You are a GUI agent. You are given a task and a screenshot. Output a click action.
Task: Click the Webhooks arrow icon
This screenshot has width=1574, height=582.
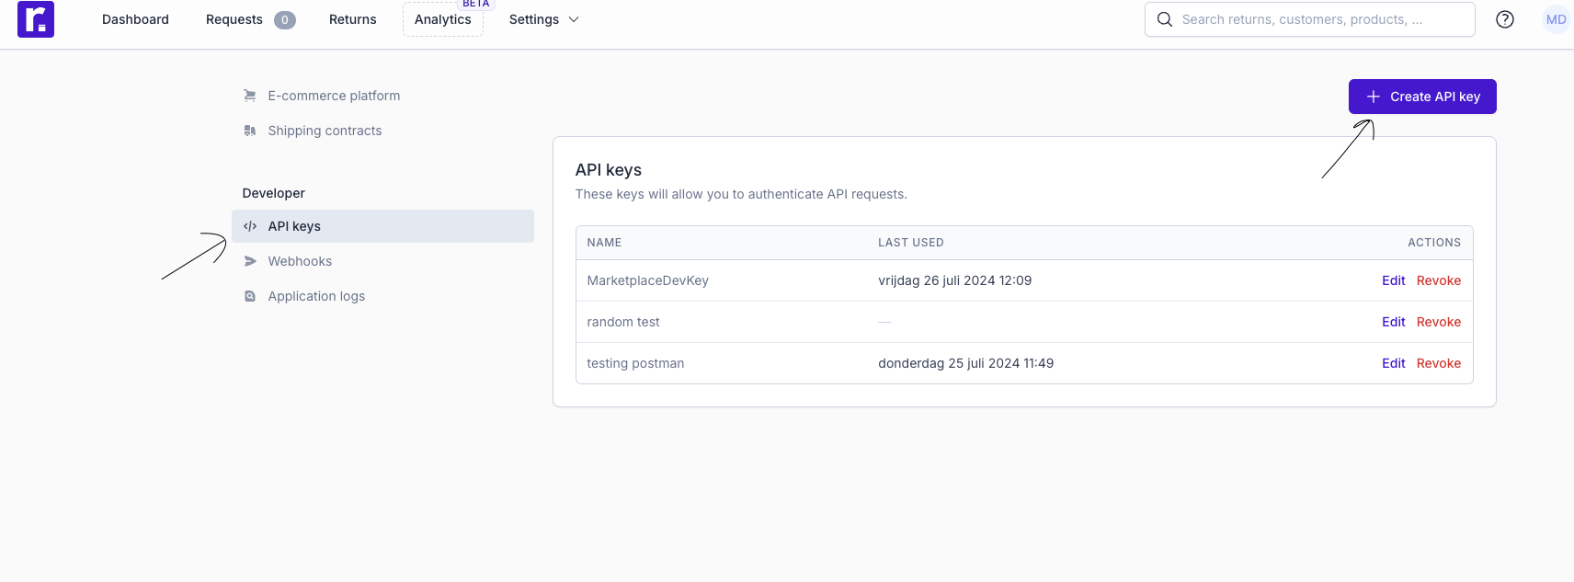tap(250, 261)
